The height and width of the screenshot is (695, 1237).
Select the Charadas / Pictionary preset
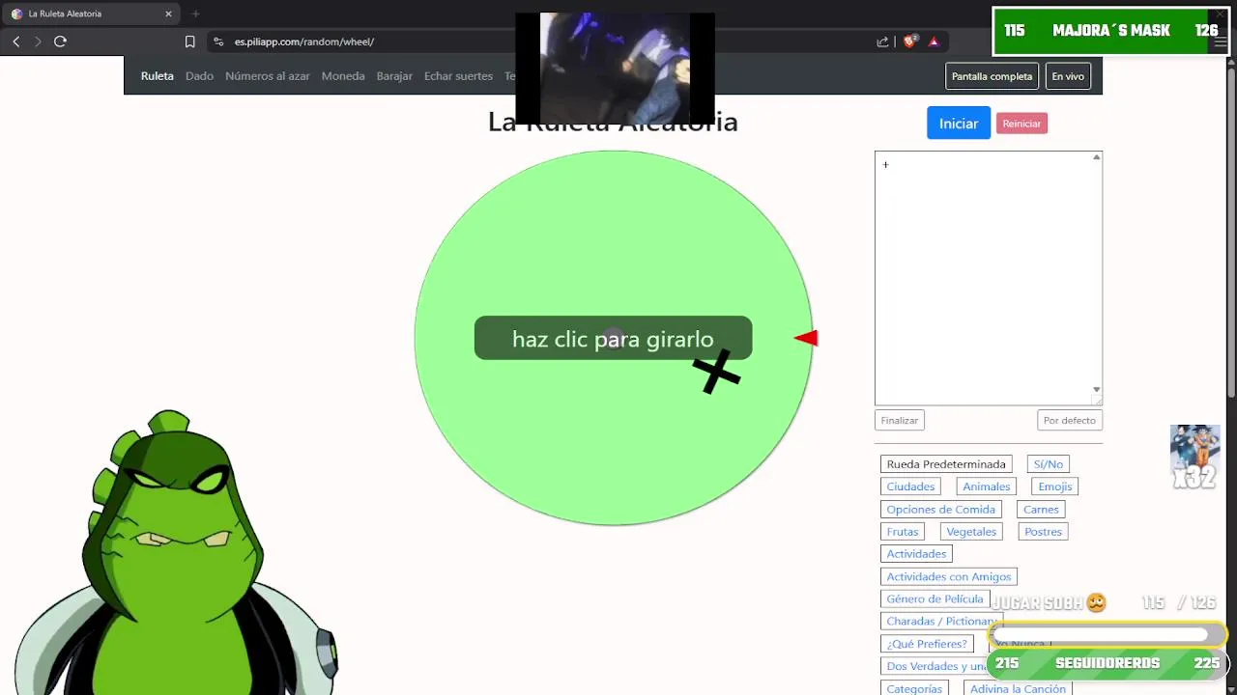tap(941, 621)
